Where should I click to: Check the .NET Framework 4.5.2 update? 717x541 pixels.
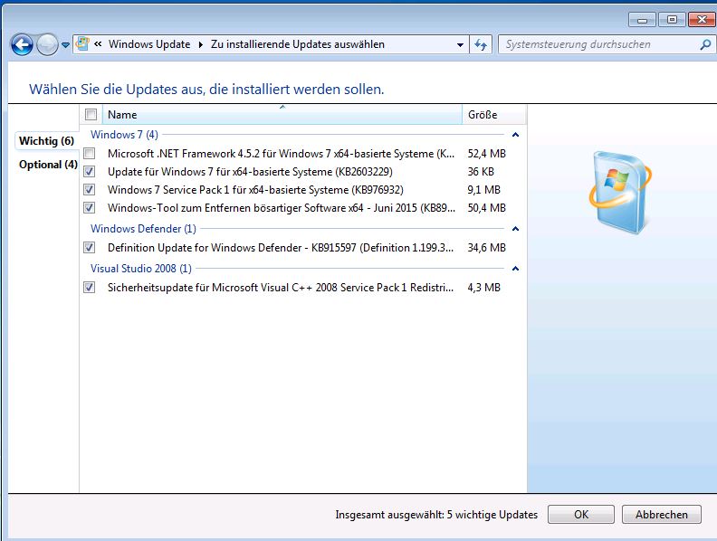(90, 154)
